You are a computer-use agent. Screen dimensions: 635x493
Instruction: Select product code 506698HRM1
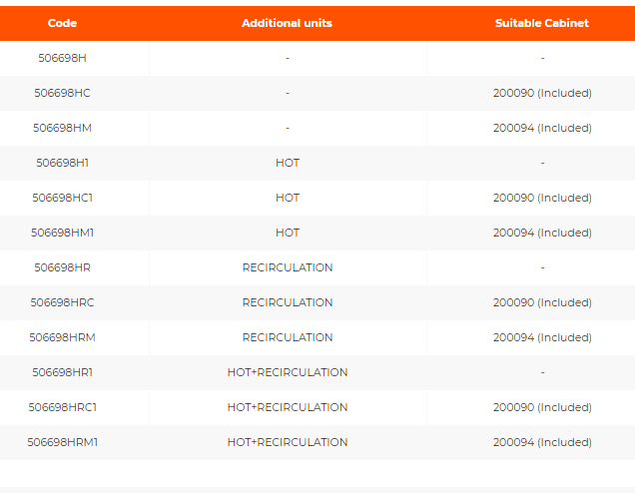[62, 442]
